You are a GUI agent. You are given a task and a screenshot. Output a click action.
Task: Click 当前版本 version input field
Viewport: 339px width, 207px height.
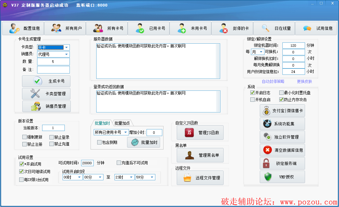click(53, 128)
